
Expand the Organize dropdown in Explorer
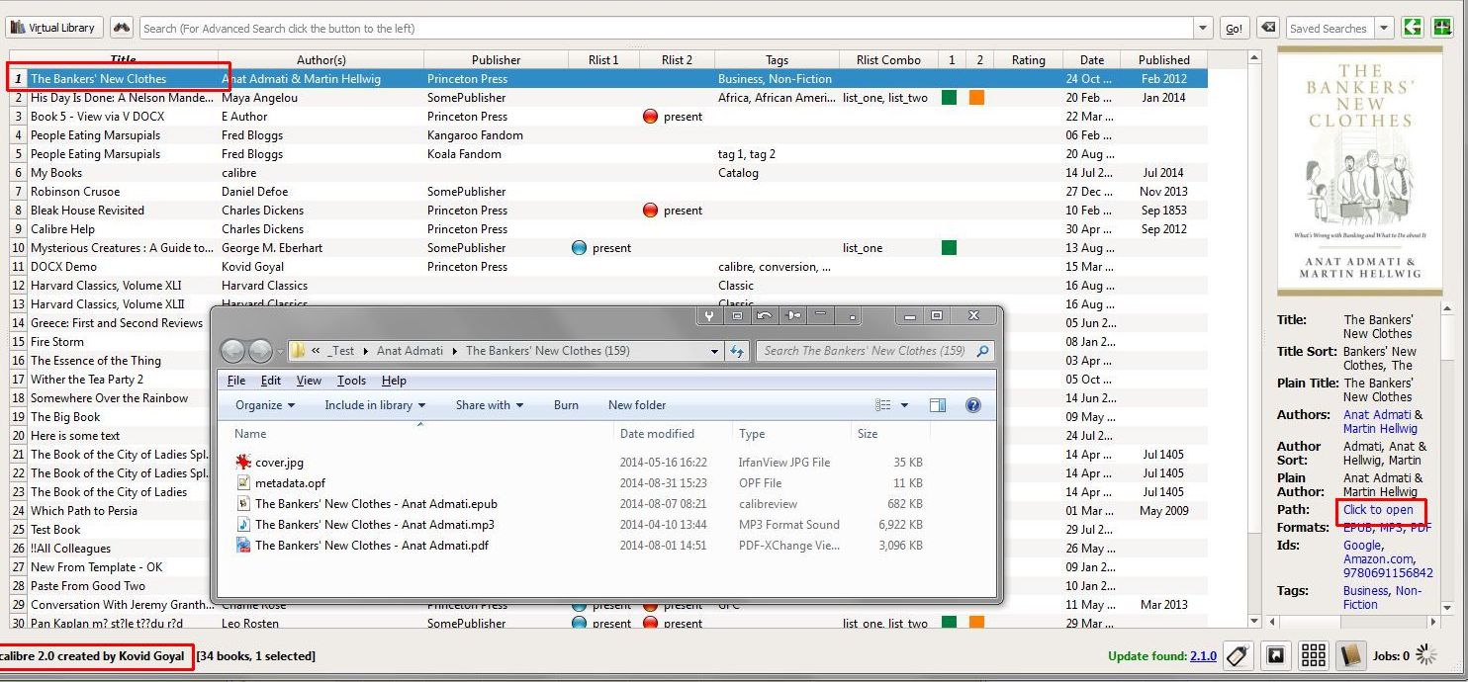(265, 405)
